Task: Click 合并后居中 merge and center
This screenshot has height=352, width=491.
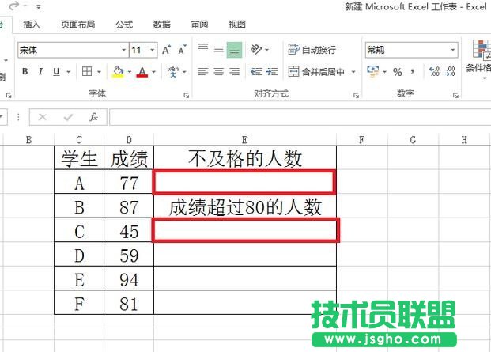Action: coord(316,72)
